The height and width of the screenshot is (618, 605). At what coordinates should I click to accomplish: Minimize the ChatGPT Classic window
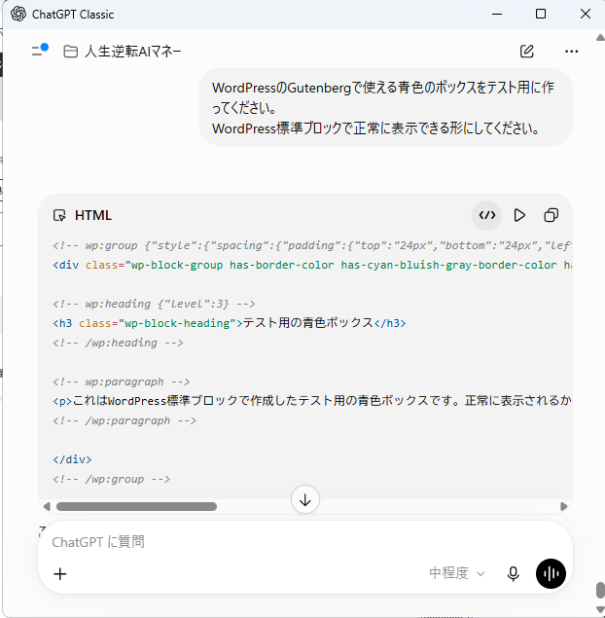click(x=497, y=15)
